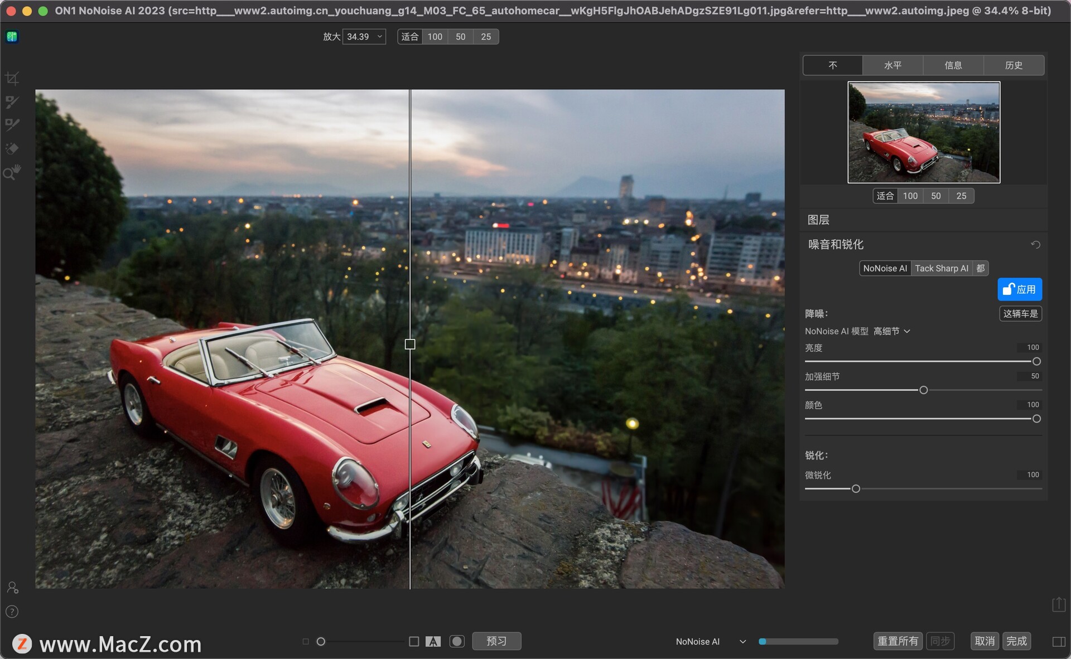Open the help question mark icon

12,612
